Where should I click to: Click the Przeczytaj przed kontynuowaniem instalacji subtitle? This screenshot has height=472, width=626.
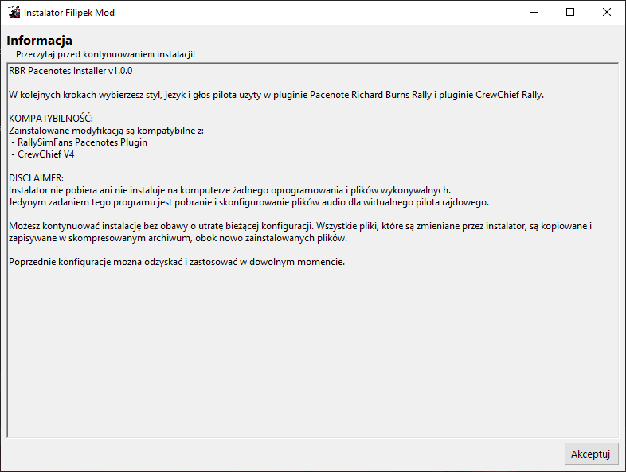pyautogui.click(x=105, y=54)
